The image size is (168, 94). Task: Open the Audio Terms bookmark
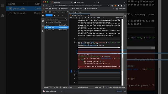click(76, 9)
